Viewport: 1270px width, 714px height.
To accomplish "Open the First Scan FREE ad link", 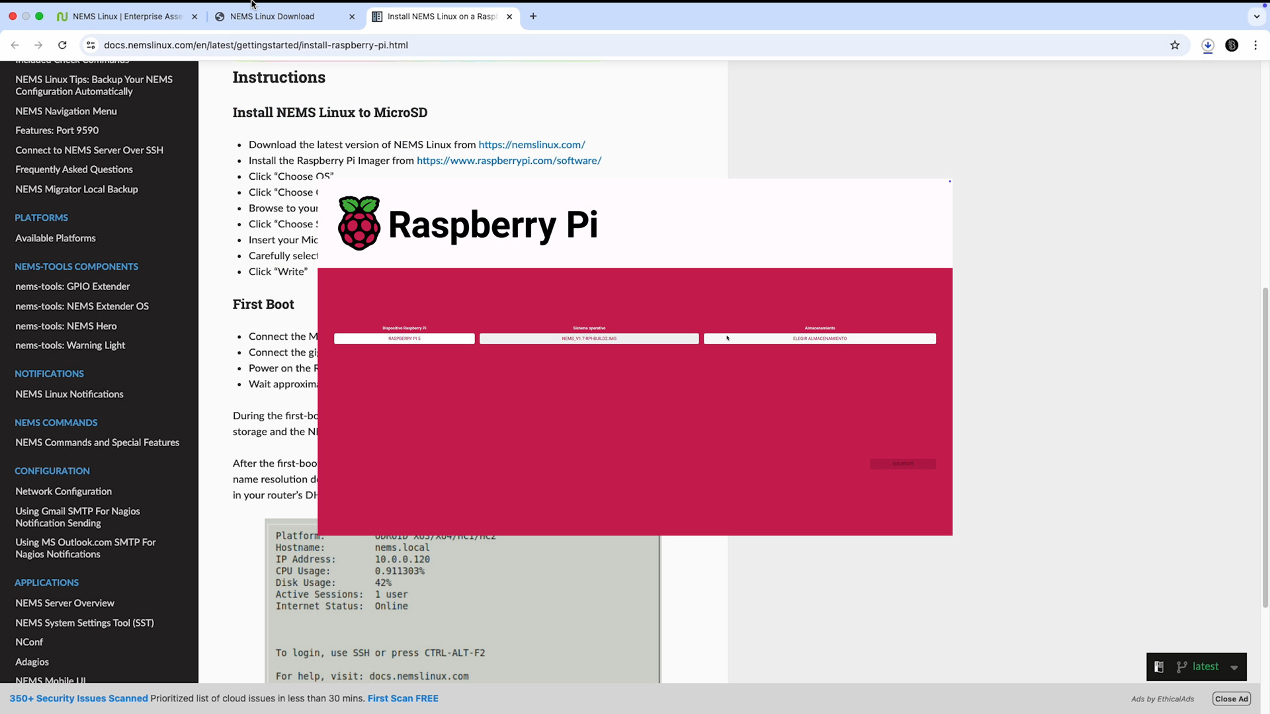I will coord(403,698).
